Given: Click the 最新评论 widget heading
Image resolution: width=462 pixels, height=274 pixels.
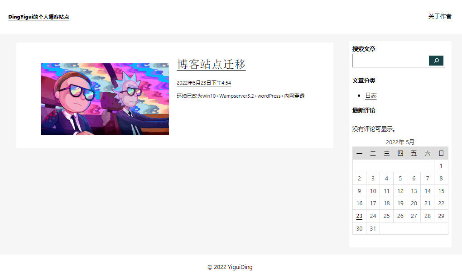Looking at the screenshot, I should (x=364, y=111).
